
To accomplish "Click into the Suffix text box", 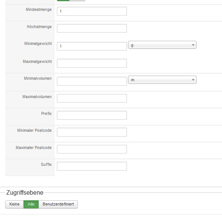I will click(x=92, y=166).
